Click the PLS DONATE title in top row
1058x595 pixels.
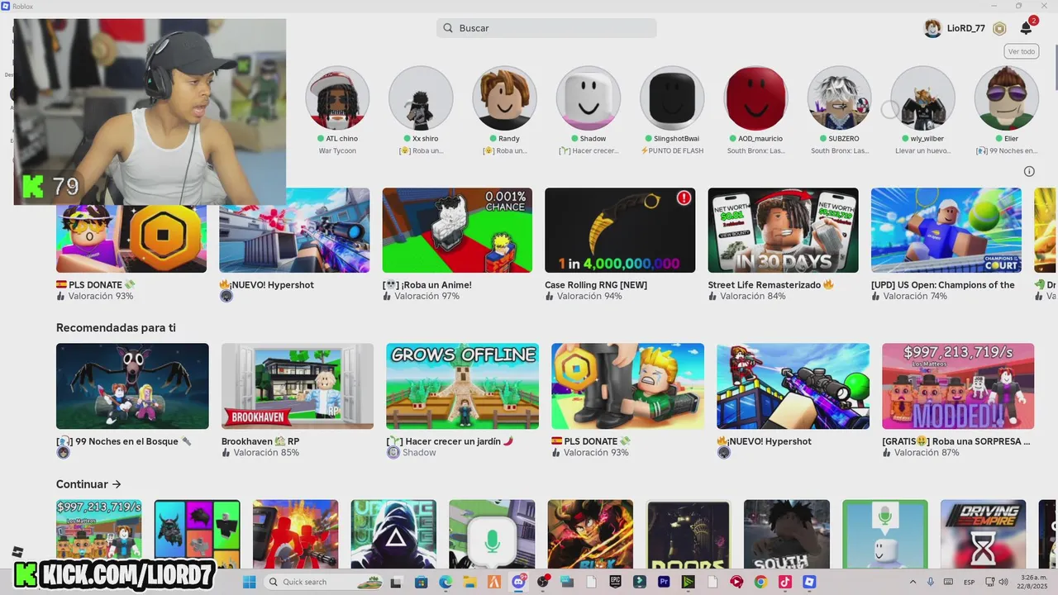click(96, 285)
